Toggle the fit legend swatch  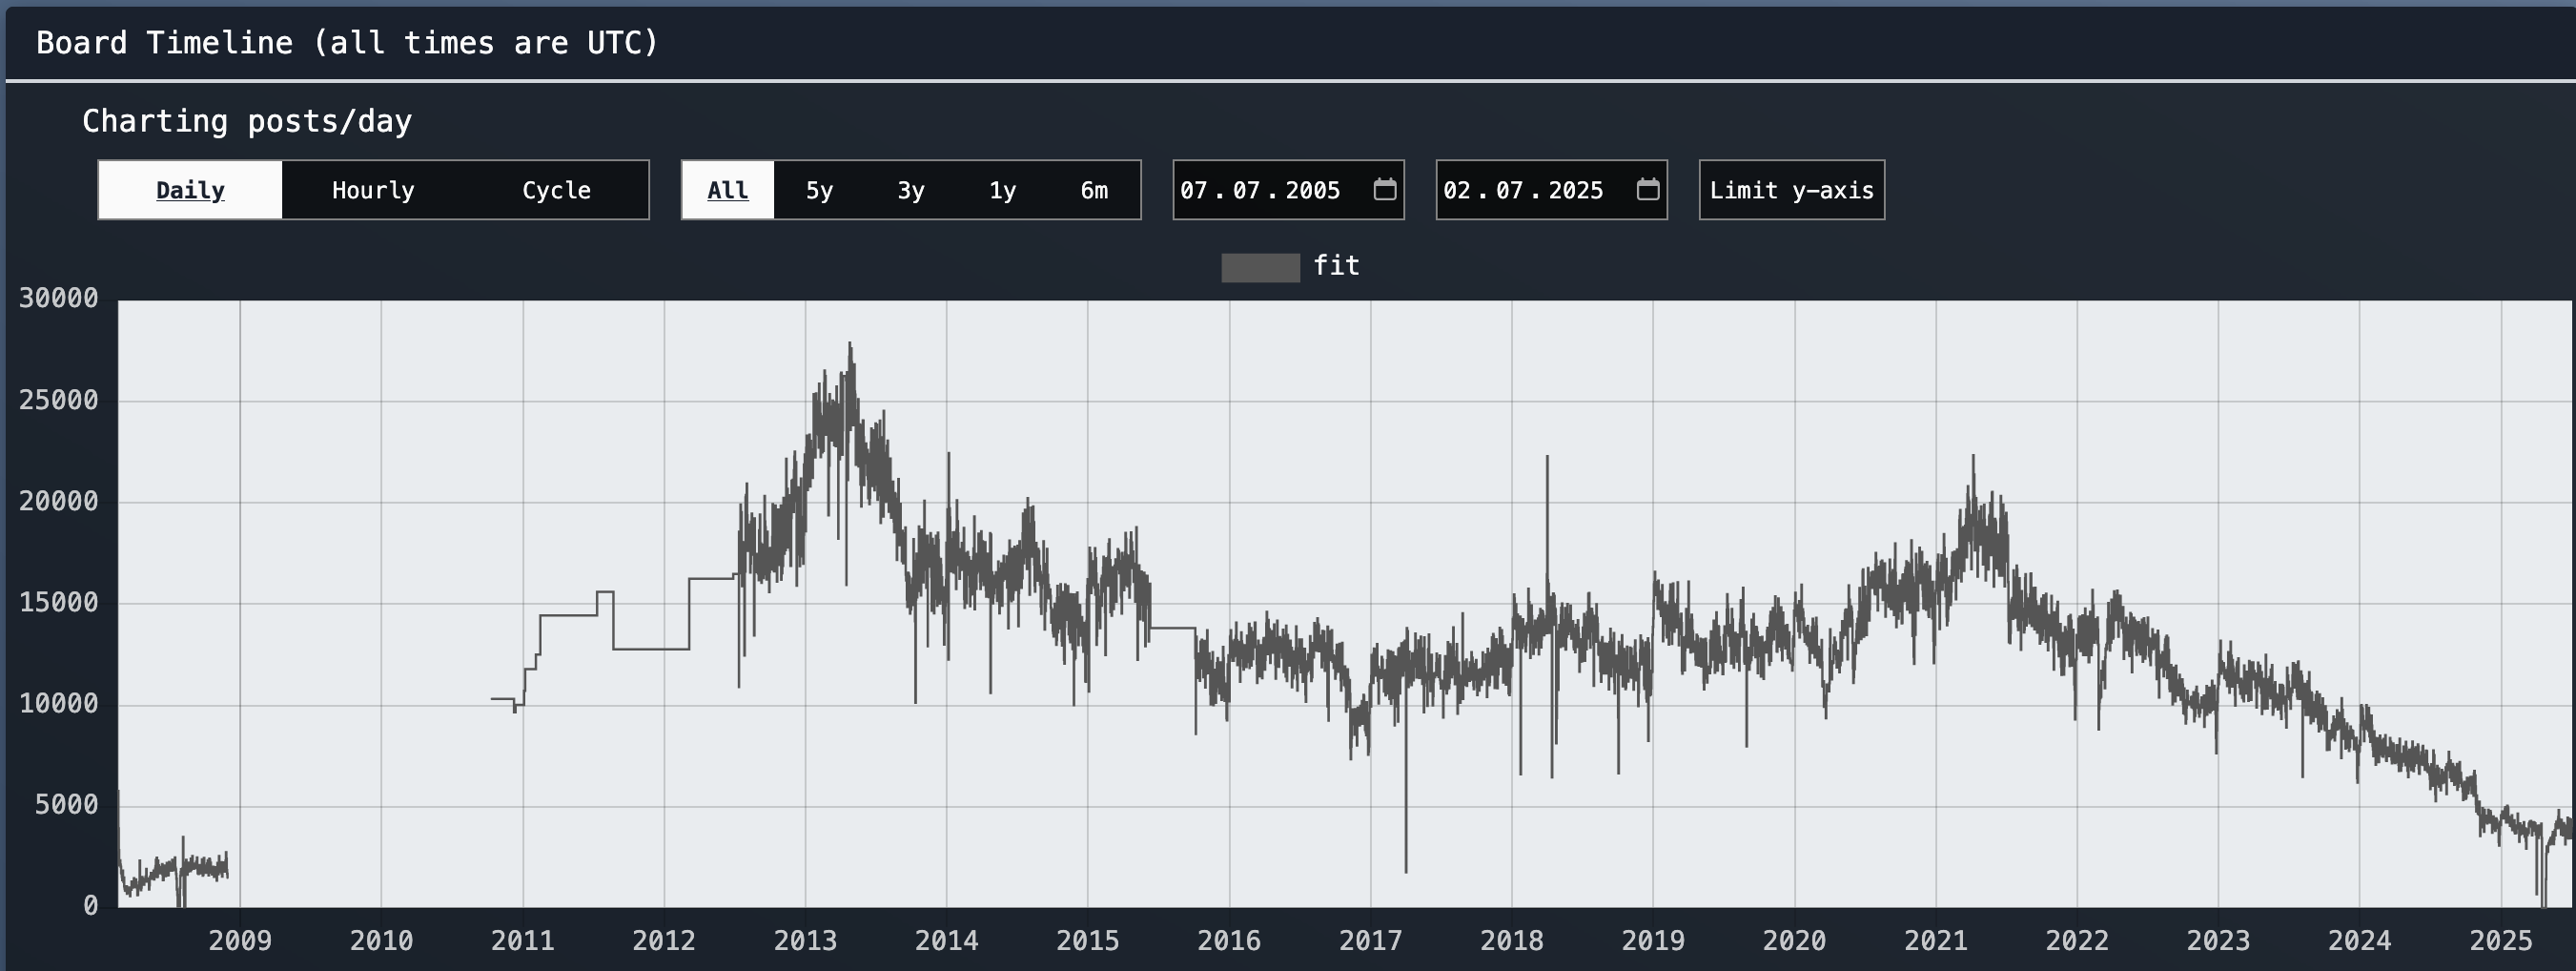(x=1260, y=267)
